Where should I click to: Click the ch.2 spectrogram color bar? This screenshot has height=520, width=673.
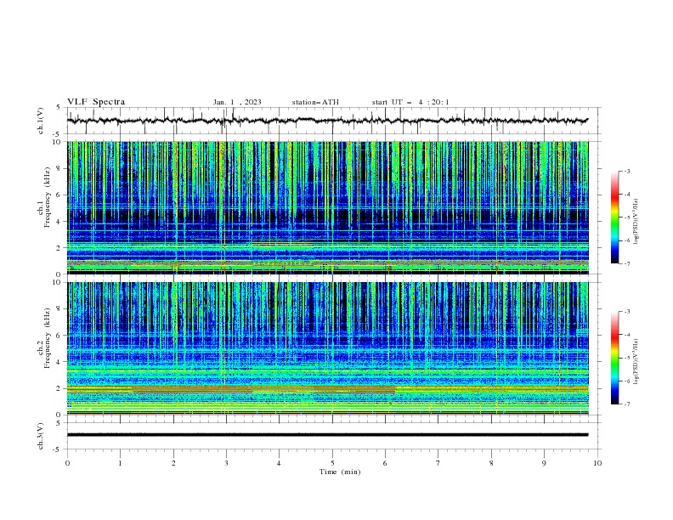click(614, 358)
